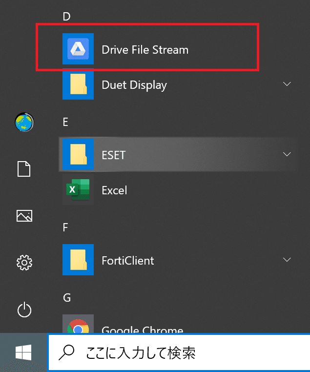This screenshot has height=372, width=310.
Task: Select the Duet Display label
Action: (134, 85)
